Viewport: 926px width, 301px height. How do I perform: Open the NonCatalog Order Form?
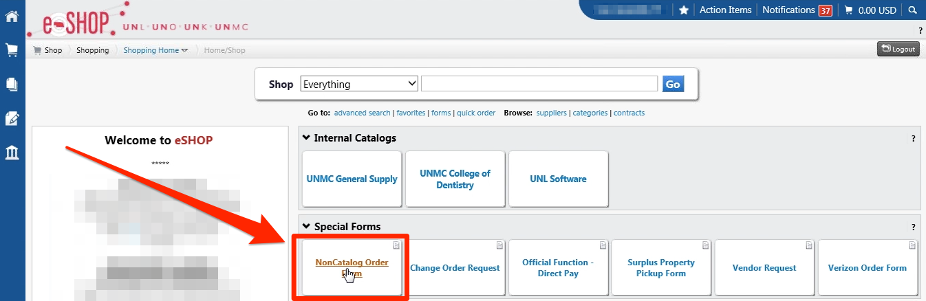click(352, 268)
